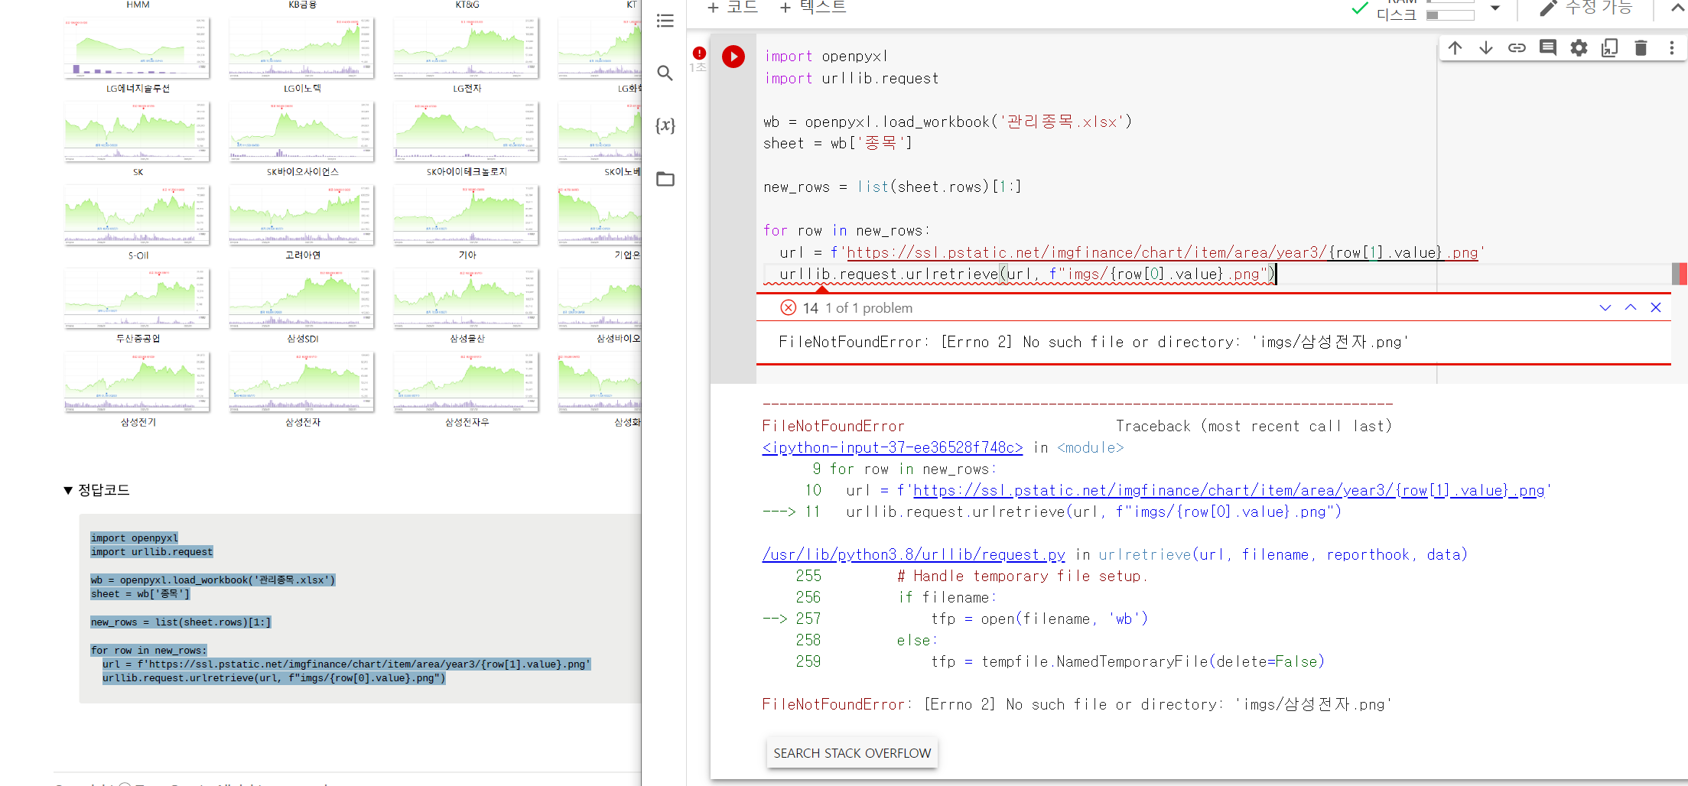Click the 'import urllib.request' line in the editor

(851, 79)
